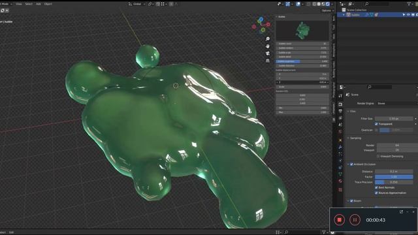Open the Select menu
Screen dimensions: 418x235
point(29,4)
